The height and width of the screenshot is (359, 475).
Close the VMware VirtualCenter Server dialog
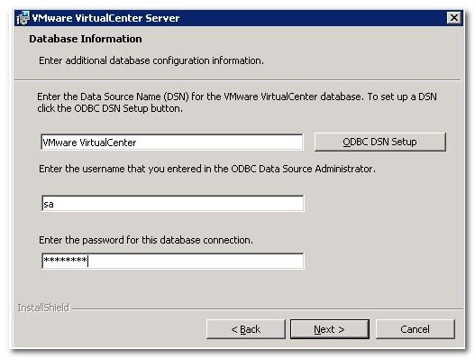tap(454, 17)
